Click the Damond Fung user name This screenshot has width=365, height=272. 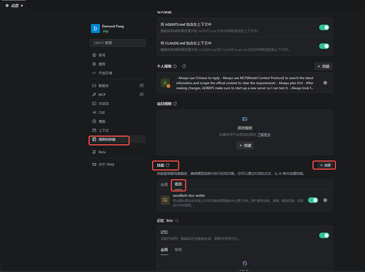pyautogui.click(x=113, y=26)
